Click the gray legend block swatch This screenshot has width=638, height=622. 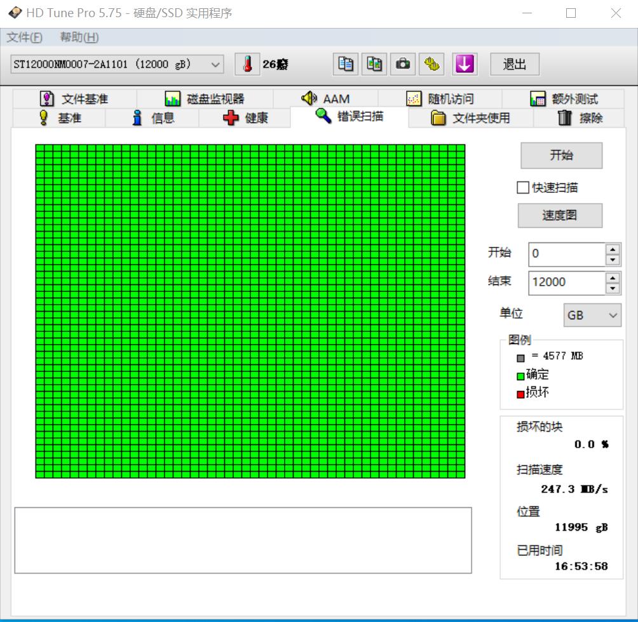click(x=520, y=359)
